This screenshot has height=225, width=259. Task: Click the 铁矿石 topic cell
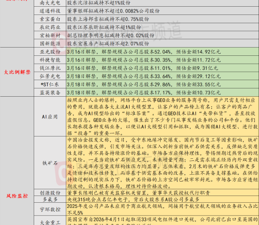50,163
